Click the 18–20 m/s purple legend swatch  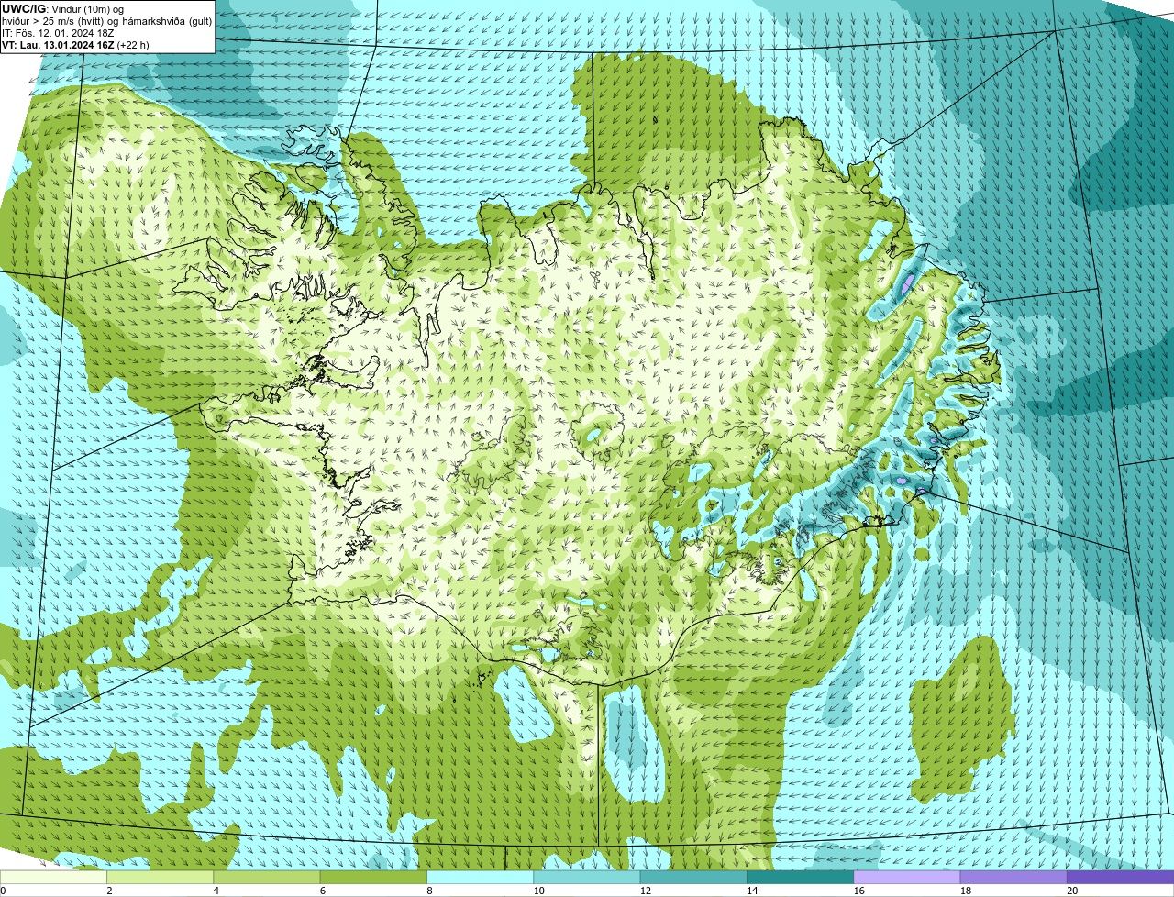pyautogui.click(x=1013, y=877)
